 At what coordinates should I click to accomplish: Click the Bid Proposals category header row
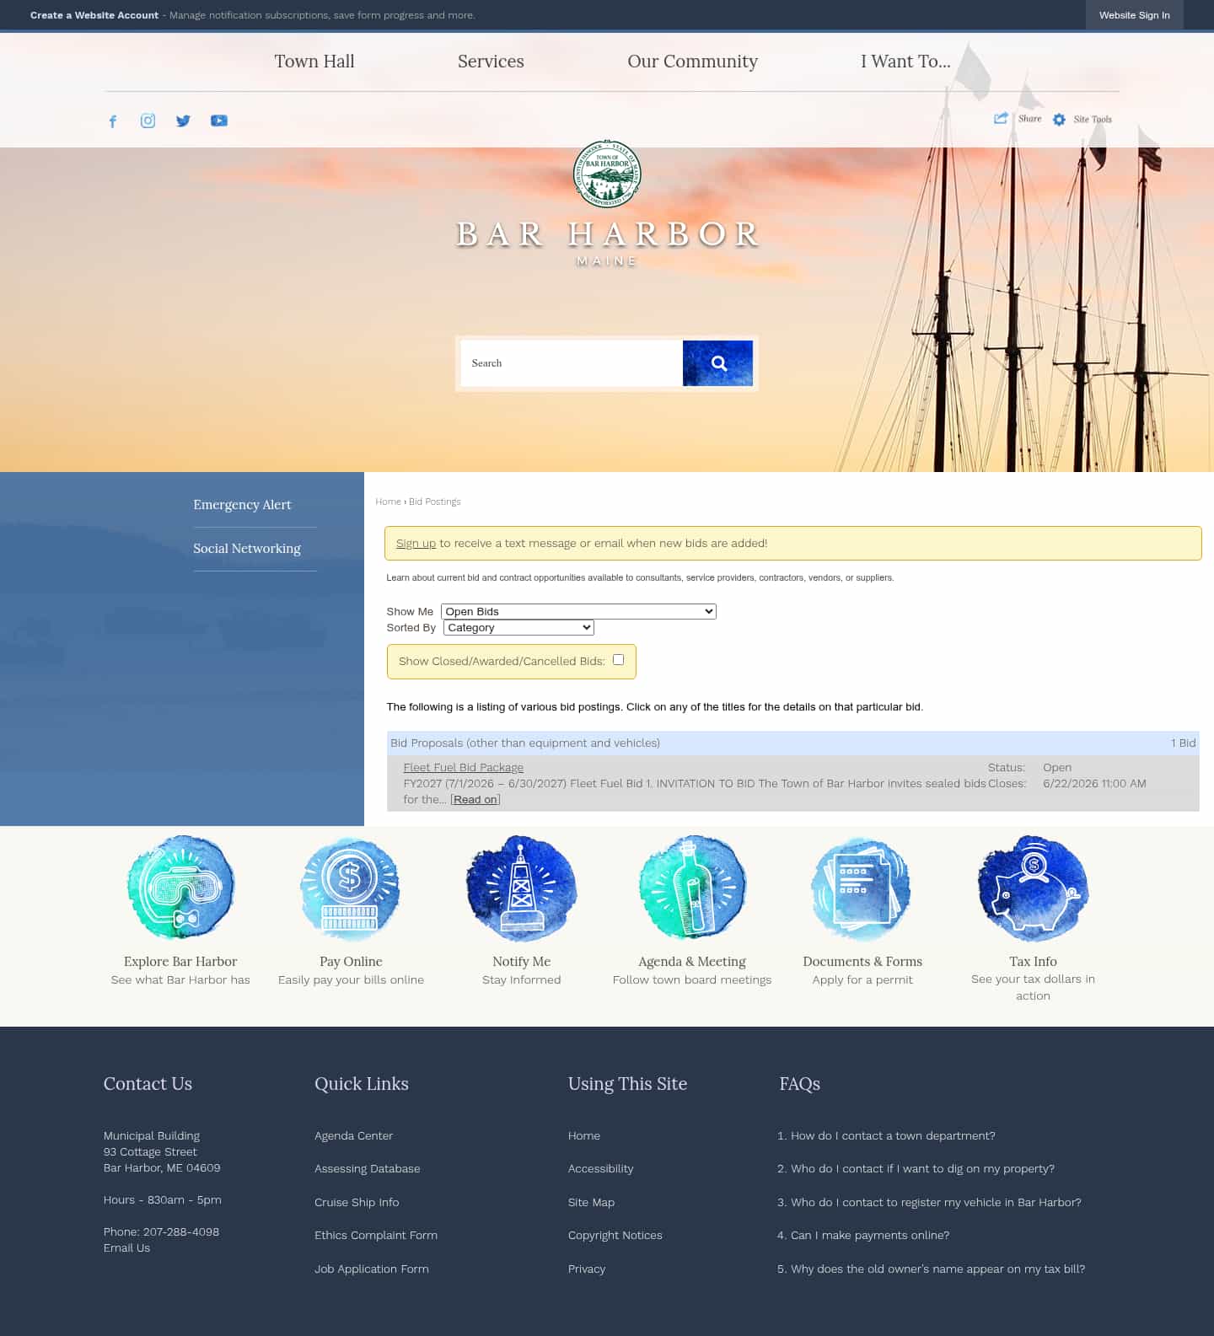792,743
